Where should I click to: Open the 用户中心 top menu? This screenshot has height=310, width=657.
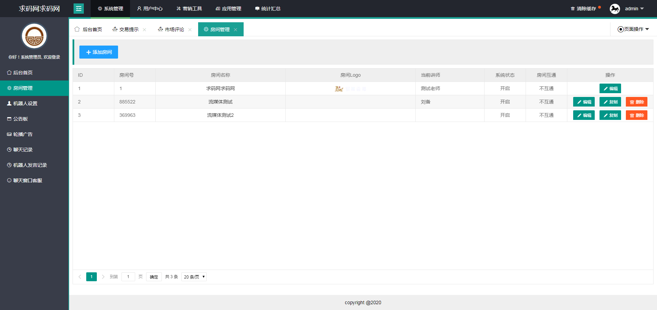[150, 9]
